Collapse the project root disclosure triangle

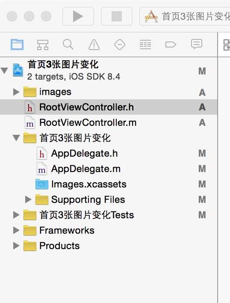pos(4,71)
